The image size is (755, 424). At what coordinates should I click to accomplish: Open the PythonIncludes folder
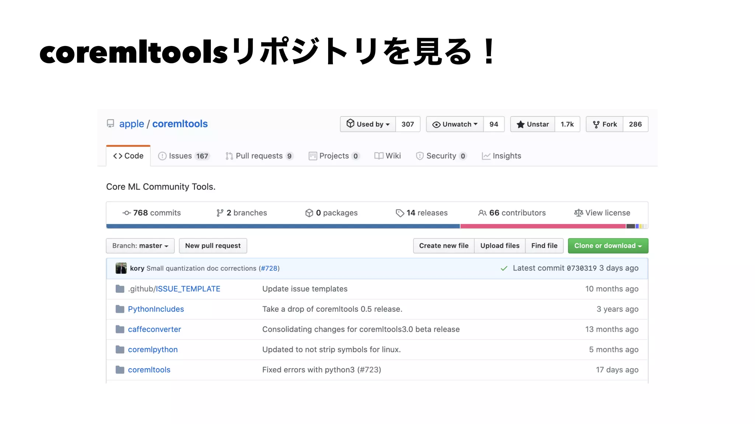click(x=156, y=309)
